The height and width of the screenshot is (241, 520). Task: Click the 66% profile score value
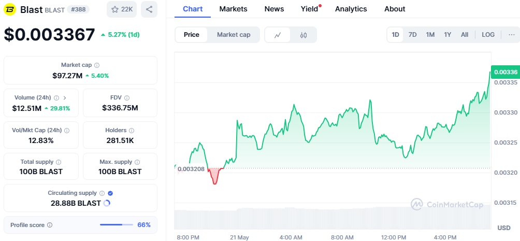[x=144, y=225]
